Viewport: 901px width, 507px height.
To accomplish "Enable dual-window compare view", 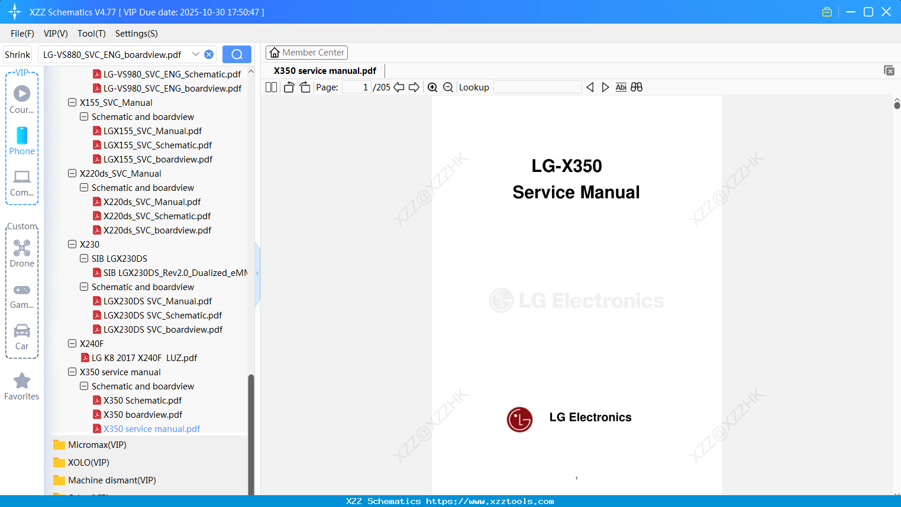I will (x=637, y=87).
